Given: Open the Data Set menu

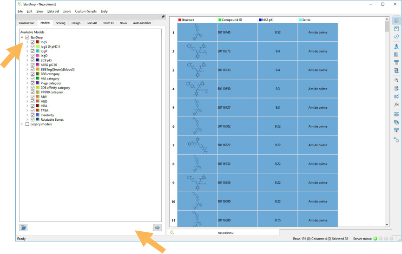Looking at the screenshot, I should [53, 11].
